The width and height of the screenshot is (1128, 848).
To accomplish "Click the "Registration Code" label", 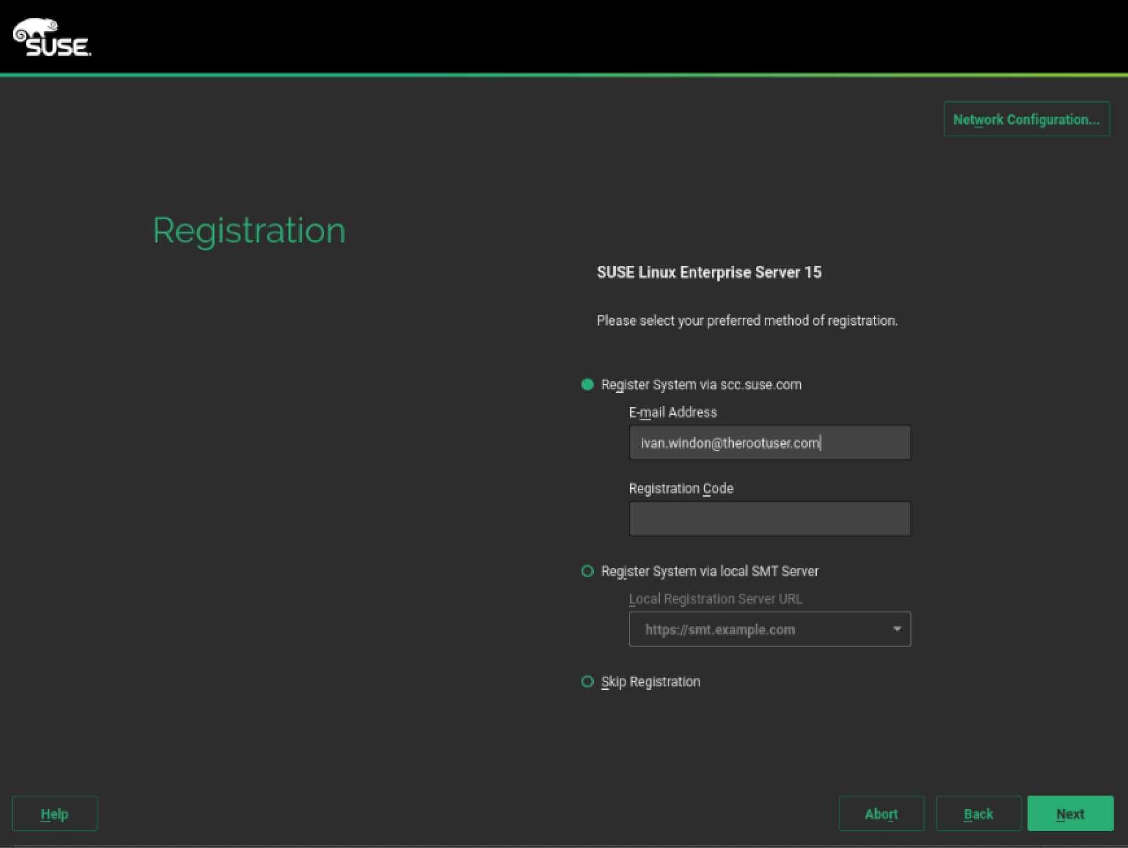I will coord(681,488).
